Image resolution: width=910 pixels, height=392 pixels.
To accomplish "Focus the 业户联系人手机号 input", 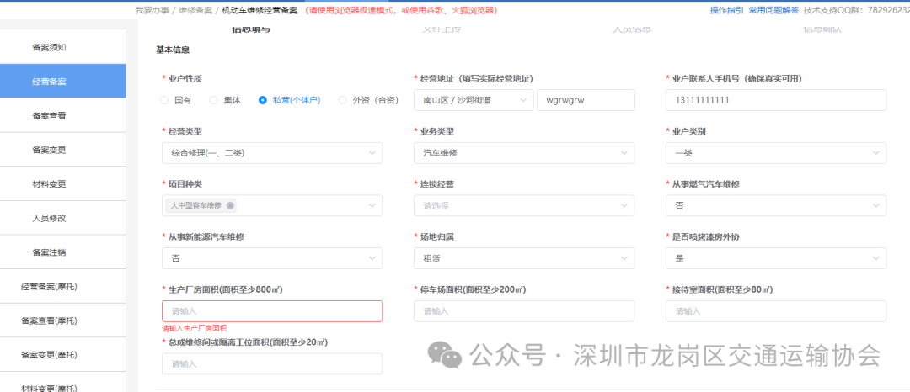I will [775, 100].
